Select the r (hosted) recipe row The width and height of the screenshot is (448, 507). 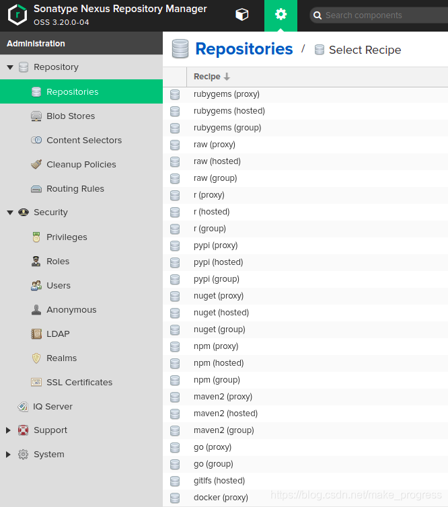tap(305, 212)
